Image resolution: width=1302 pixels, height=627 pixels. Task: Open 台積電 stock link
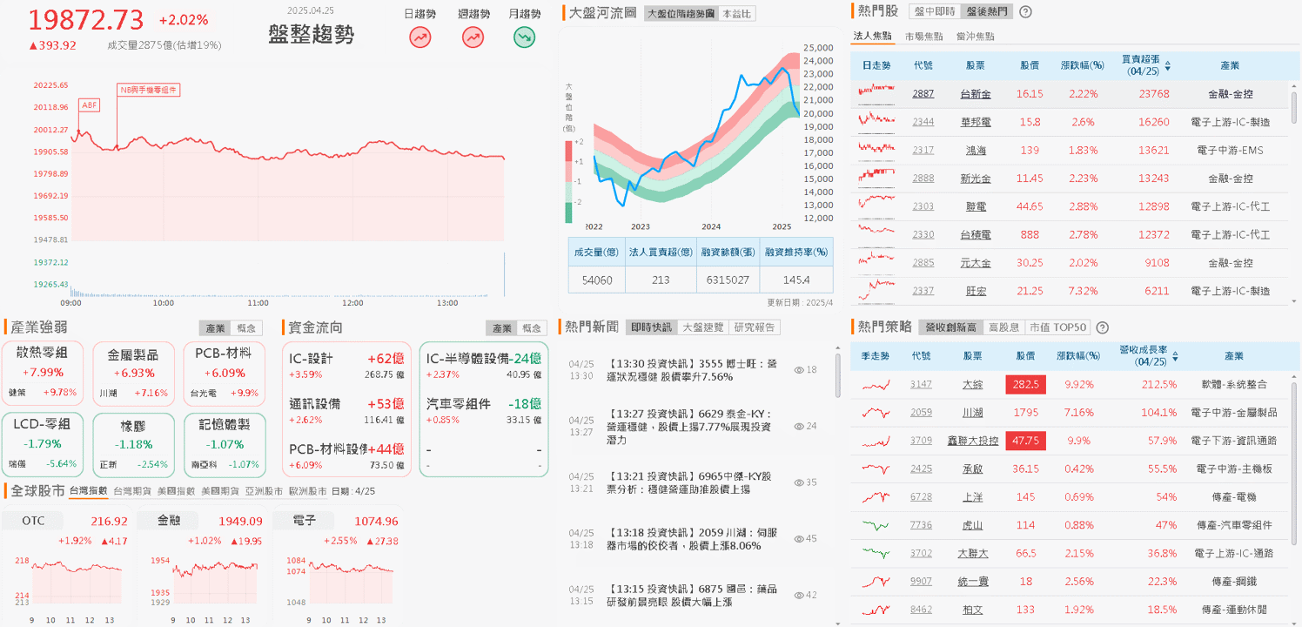[976, 234]
